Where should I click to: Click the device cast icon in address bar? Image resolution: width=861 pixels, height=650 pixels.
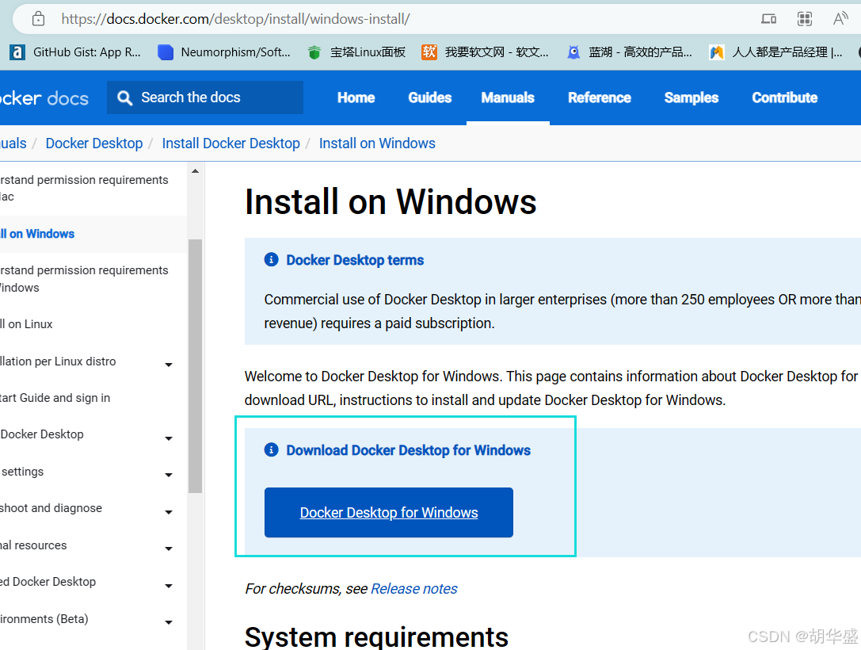[768, 18]
